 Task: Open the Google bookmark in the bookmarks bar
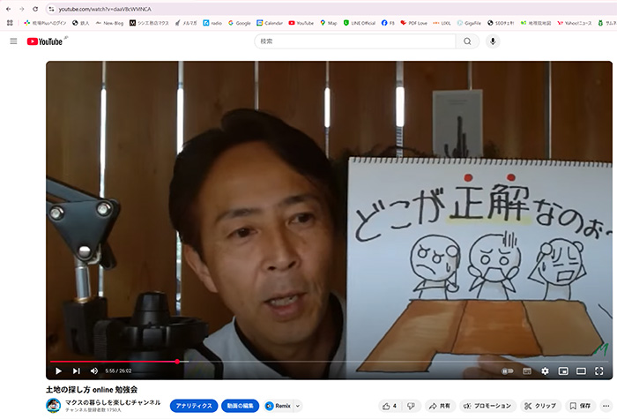coord(239,23)
